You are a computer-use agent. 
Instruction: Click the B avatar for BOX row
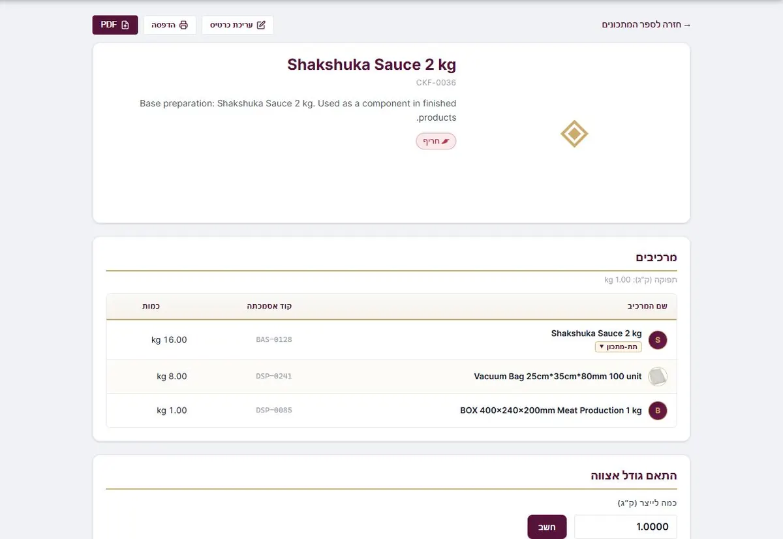point(658,410)
